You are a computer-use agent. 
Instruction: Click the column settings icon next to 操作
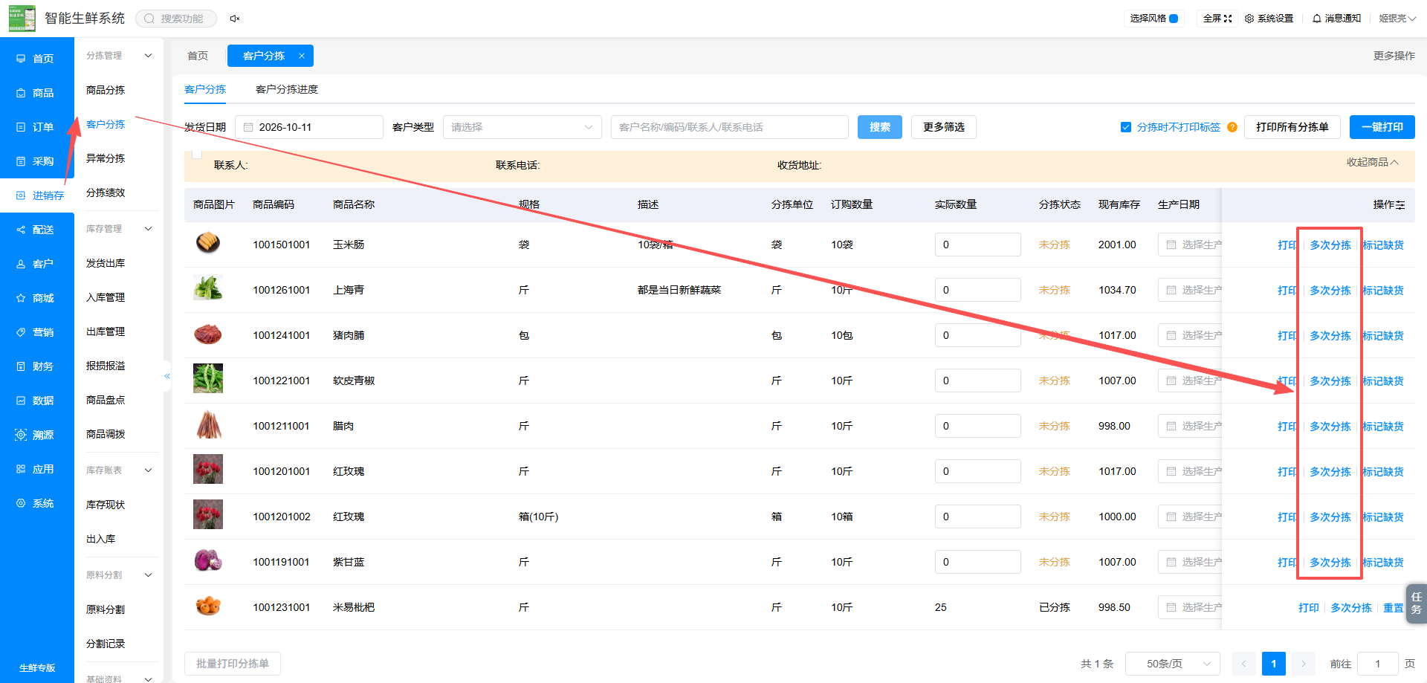pos(1400,205)
